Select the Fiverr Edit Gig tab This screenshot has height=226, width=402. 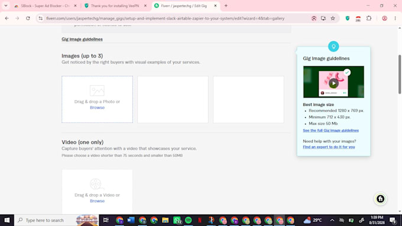(x=183, y=6)
